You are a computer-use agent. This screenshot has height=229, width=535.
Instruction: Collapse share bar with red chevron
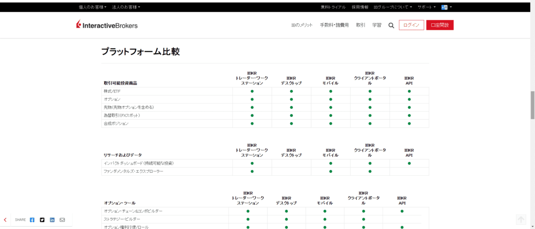pyautogui.click(x=5, y=220)
